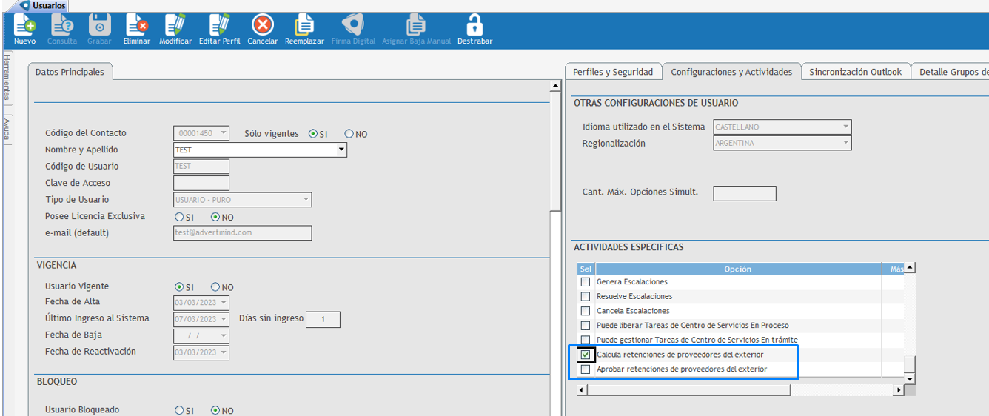Click the Nuevo toolbar icon
The image size is (989, 416).
[24, 26]
